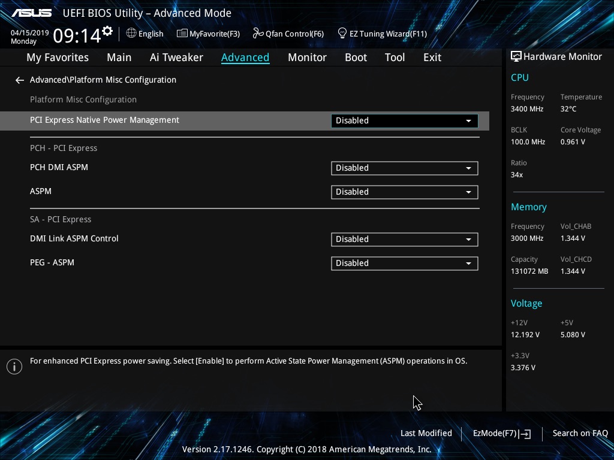Click the +5V 5.080 V reading

coord(573,335)
